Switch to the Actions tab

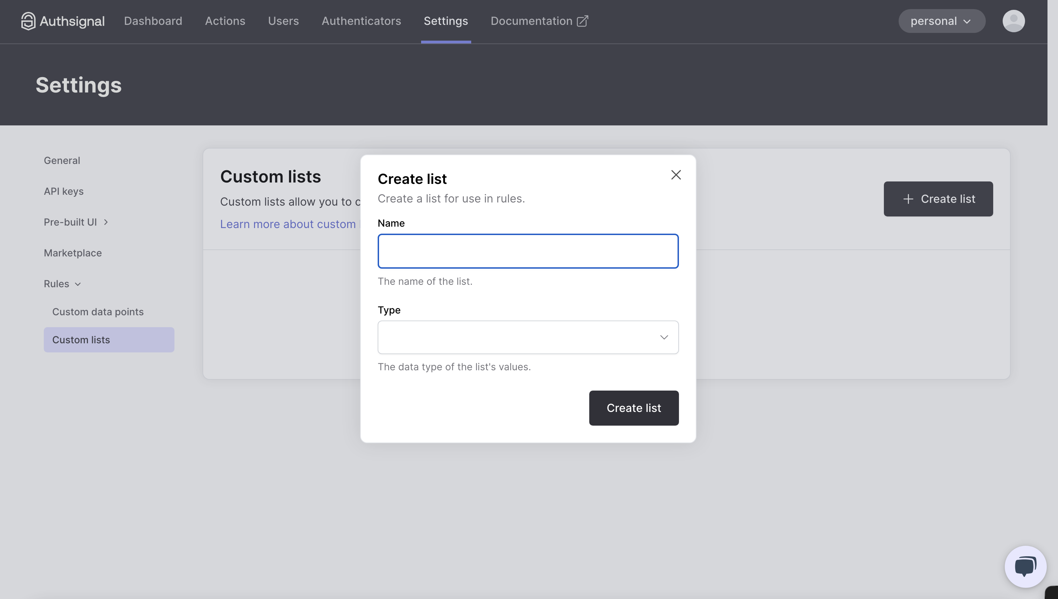click(x=225, y=21)
